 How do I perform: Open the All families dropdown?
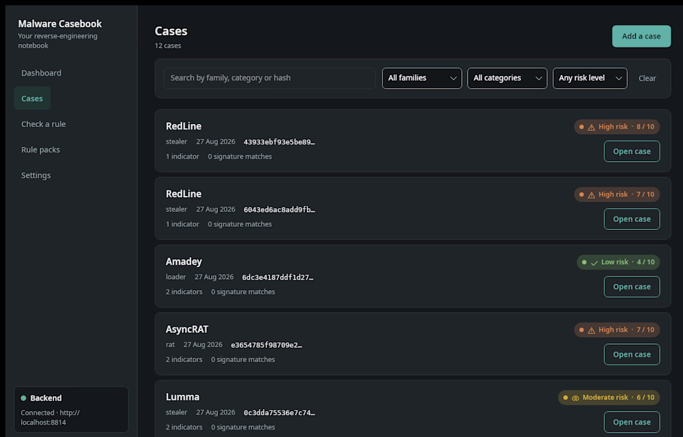[422, 78]
